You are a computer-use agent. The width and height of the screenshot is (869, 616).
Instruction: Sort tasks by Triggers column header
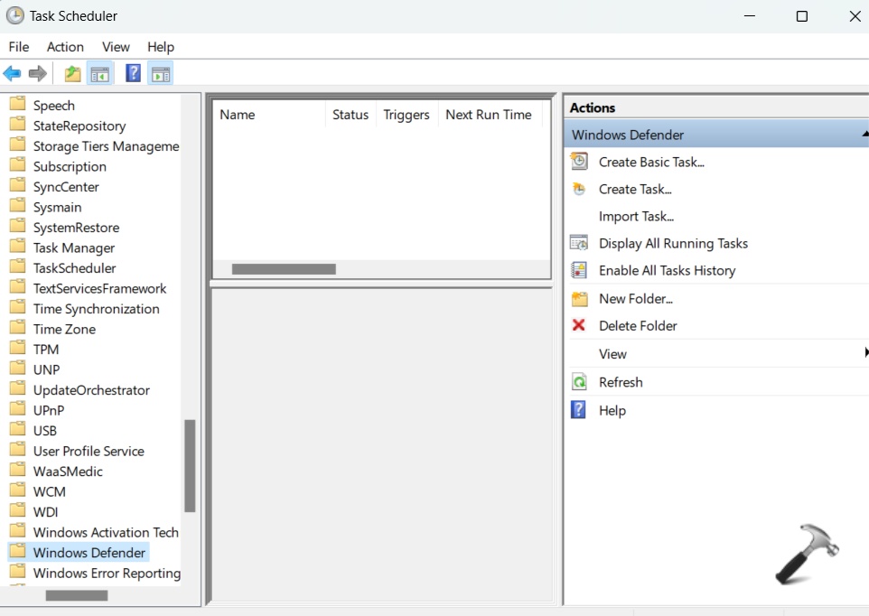coord(406,115)
